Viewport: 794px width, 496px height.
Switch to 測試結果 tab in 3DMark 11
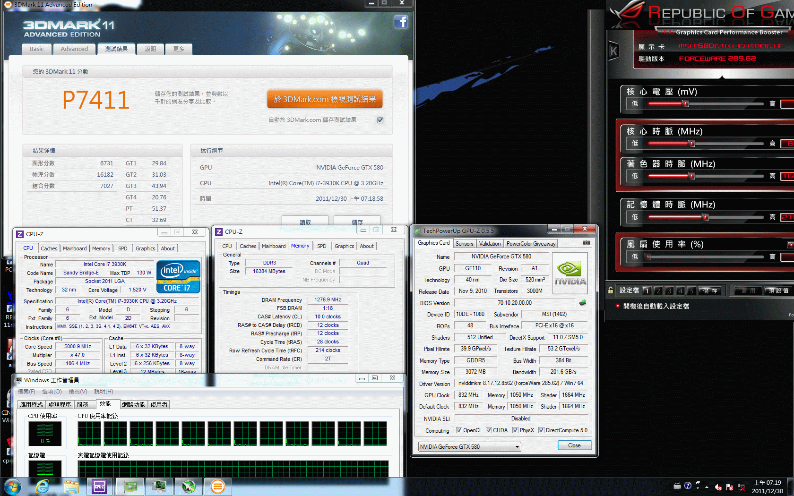pyautogui.click(x=116, y=49)
